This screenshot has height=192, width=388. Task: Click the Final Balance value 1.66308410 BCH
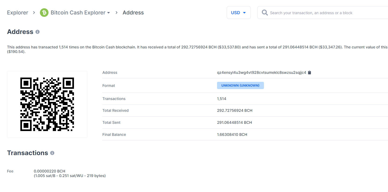click(x=232, y=135)
